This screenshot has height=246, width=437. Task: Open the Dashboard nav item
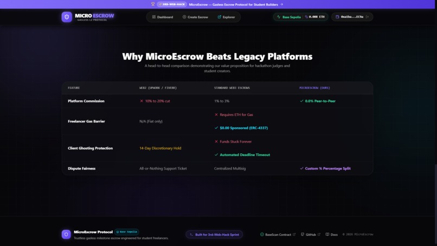pyautogui.click(x=163, y=17)
